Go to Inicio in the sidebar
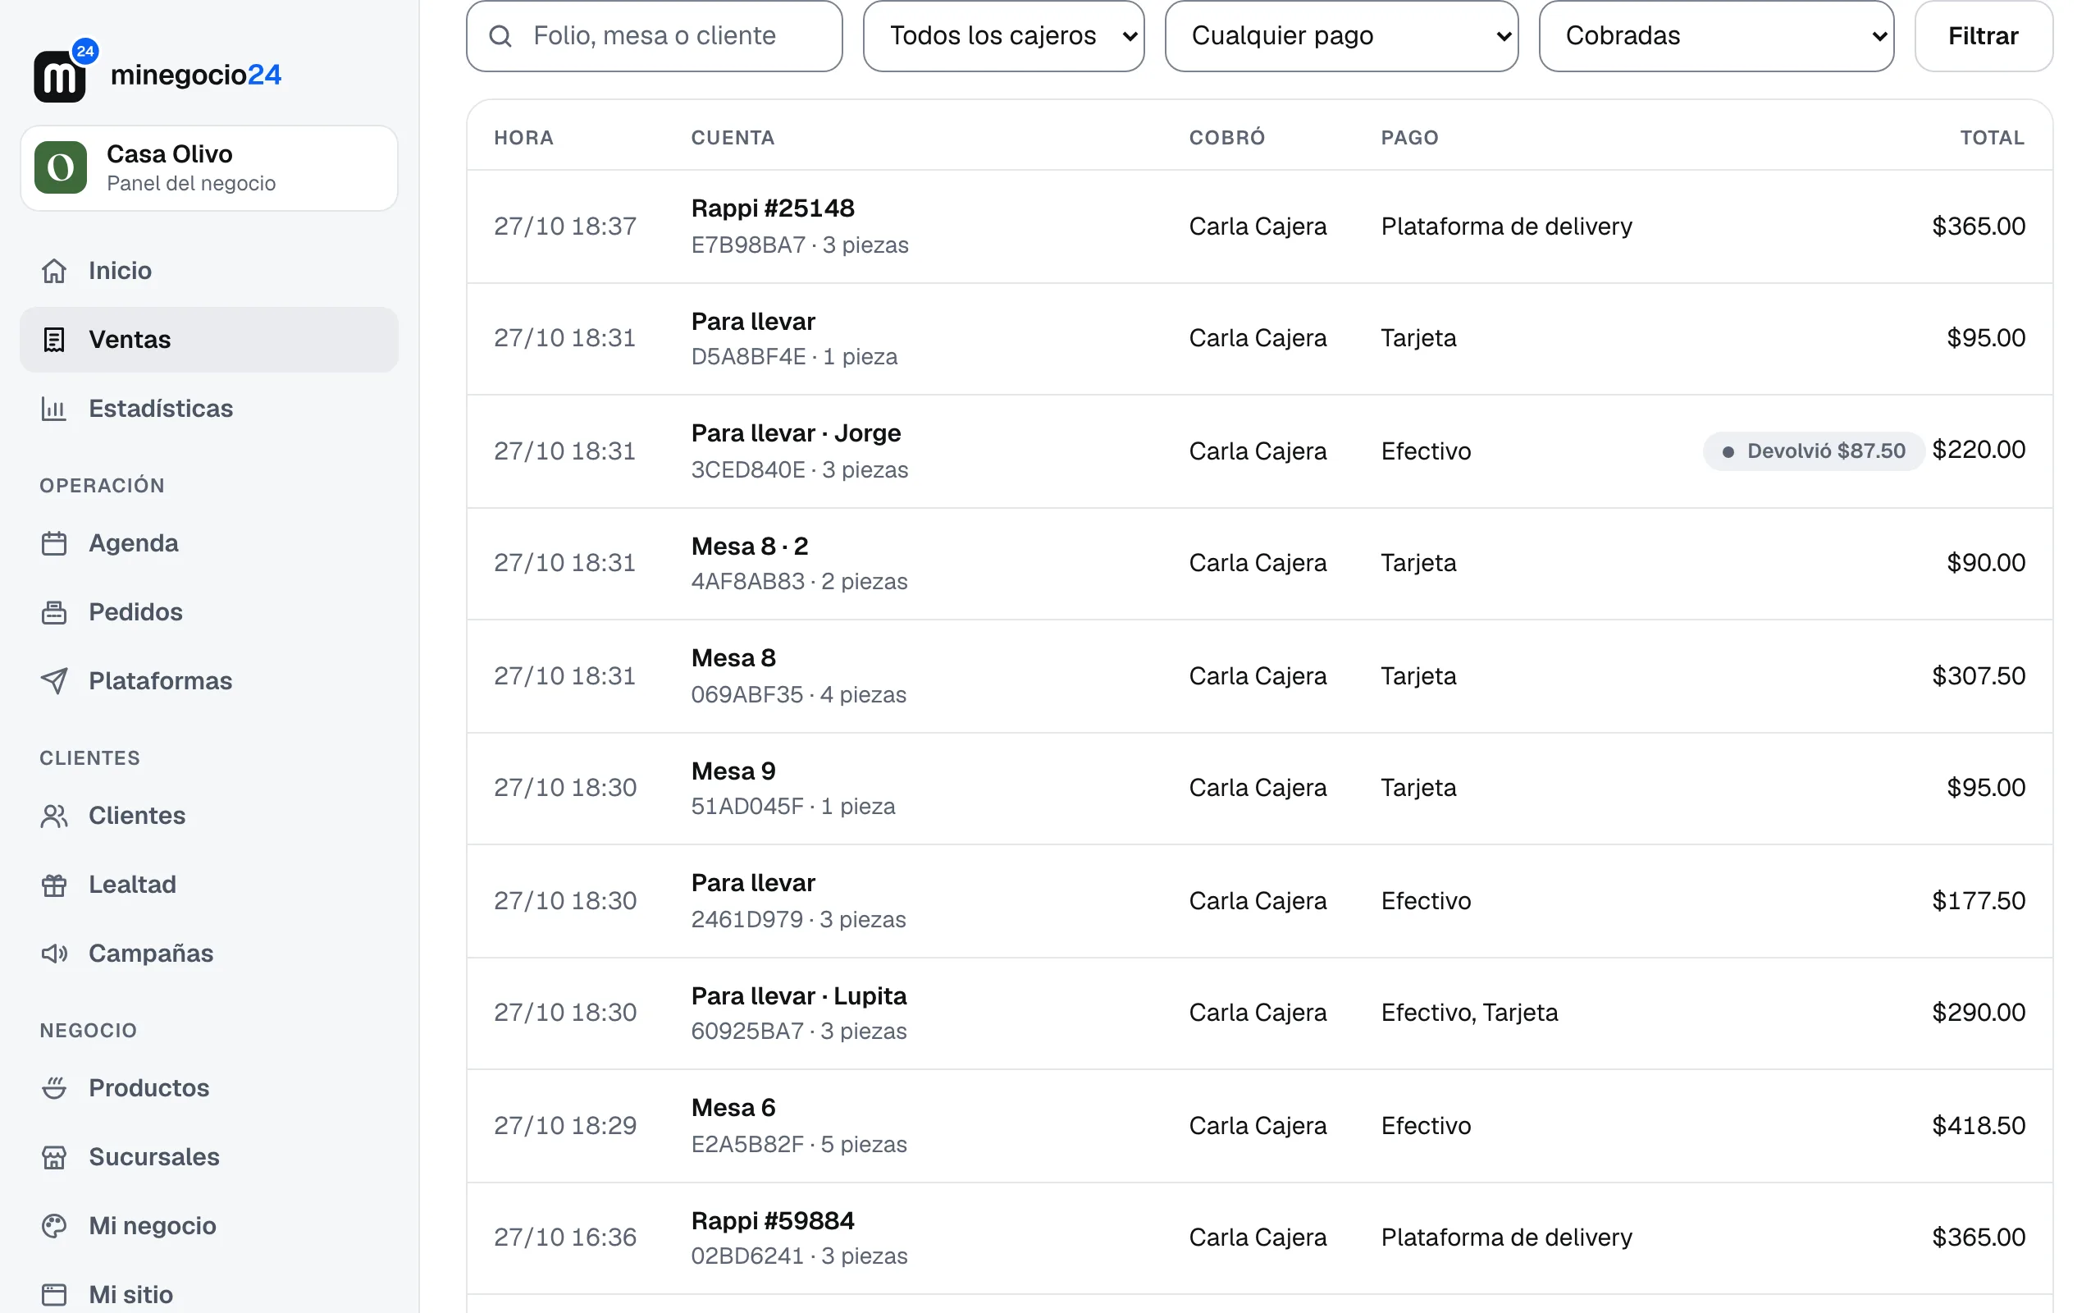Viewport: 2100px width, 1313px height. pos(208,271)
